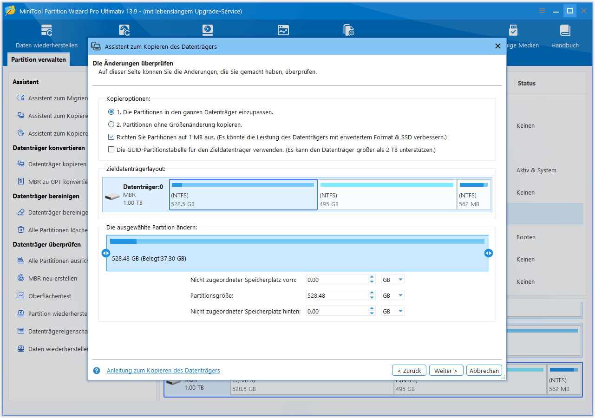Click the unallocated space before input field

(338, 280)
